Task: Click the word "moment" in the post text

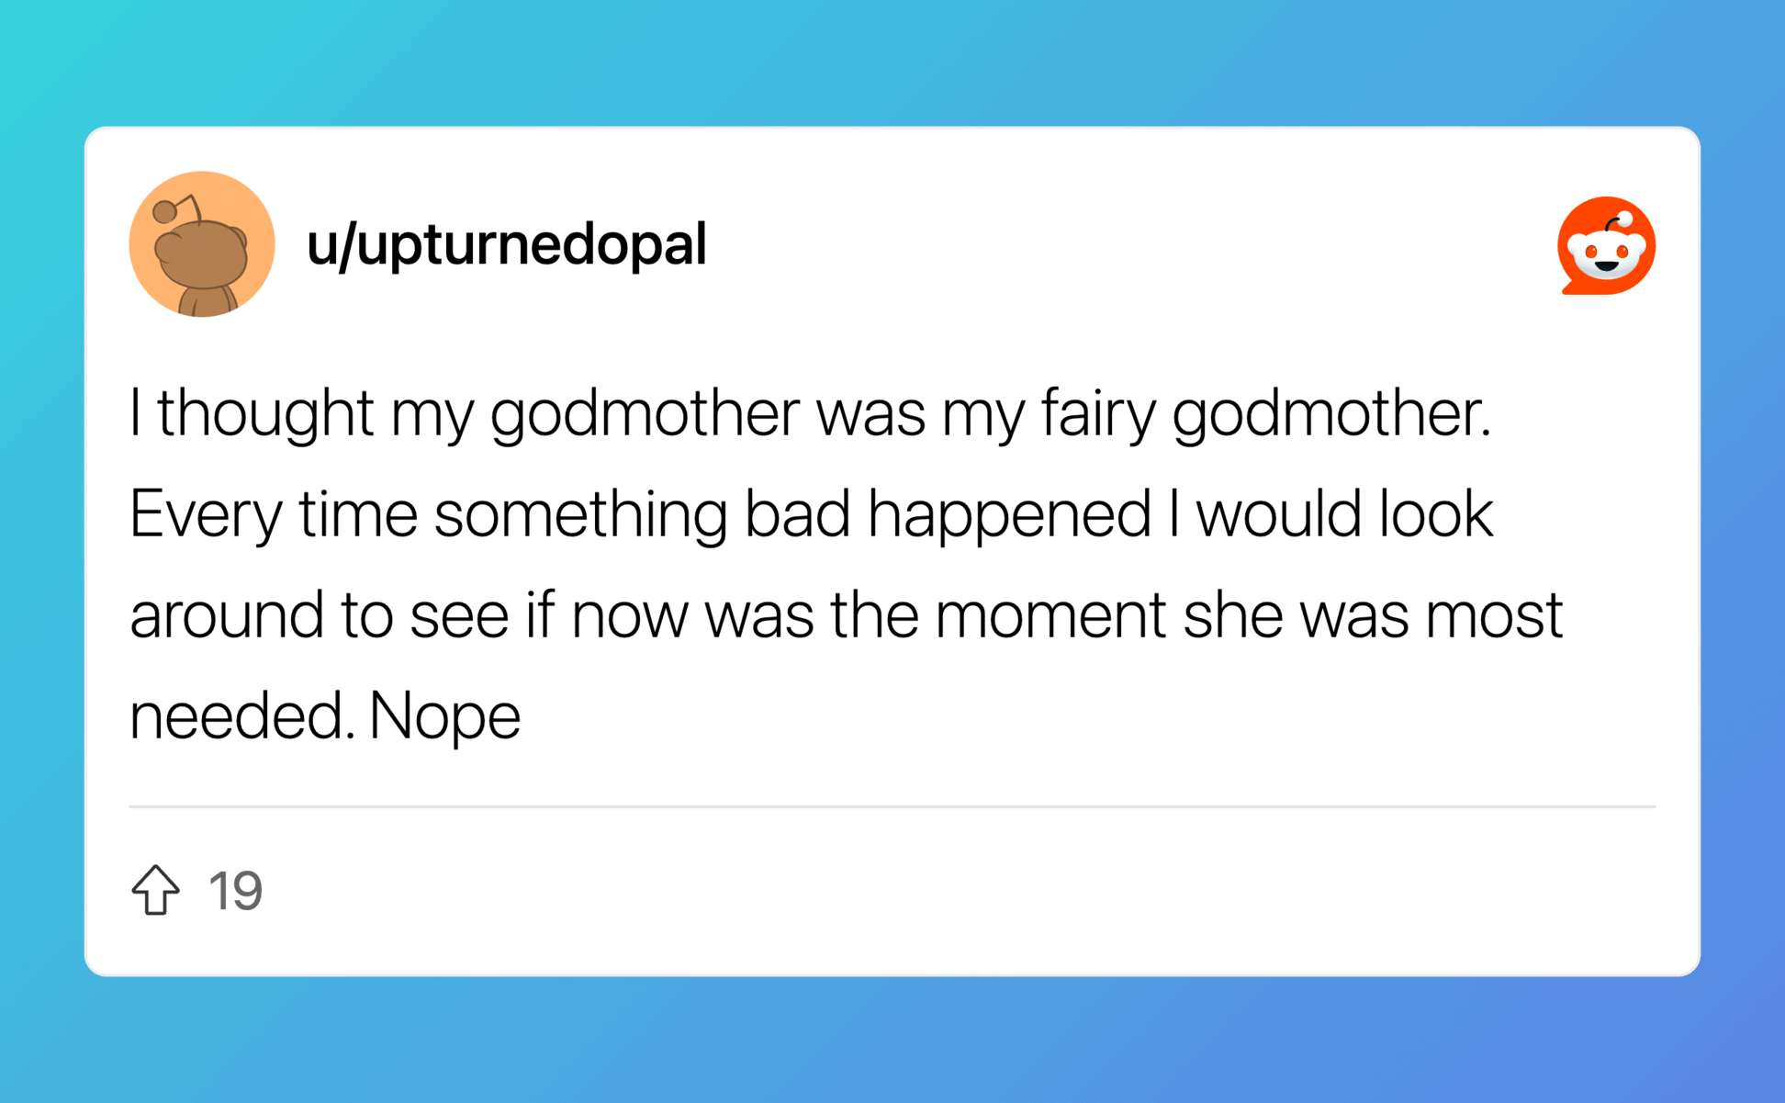Action: pyautogui.click(x=1050, y=614)
